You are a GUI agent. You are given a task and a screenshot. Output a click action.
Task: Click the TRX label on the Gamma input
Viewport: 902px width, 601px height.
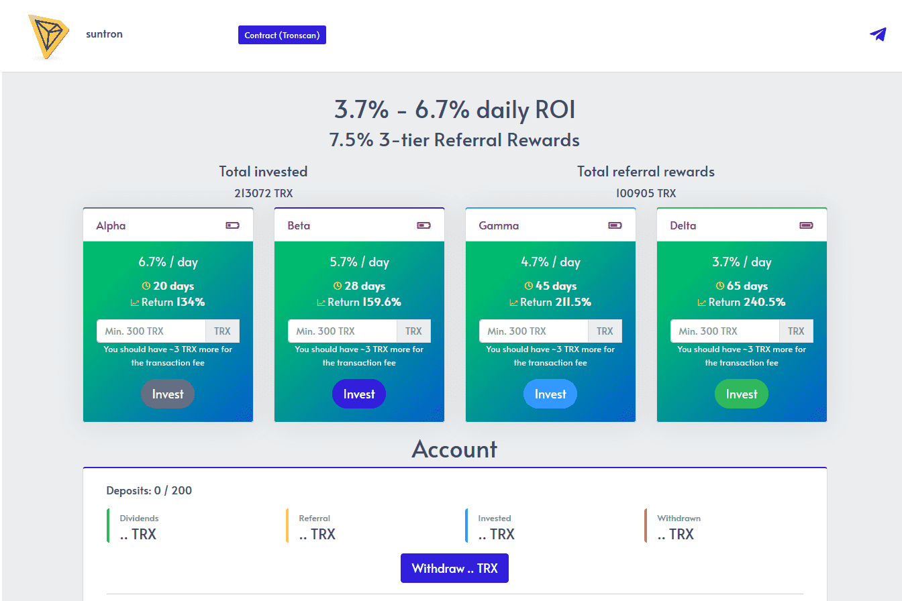605,331
